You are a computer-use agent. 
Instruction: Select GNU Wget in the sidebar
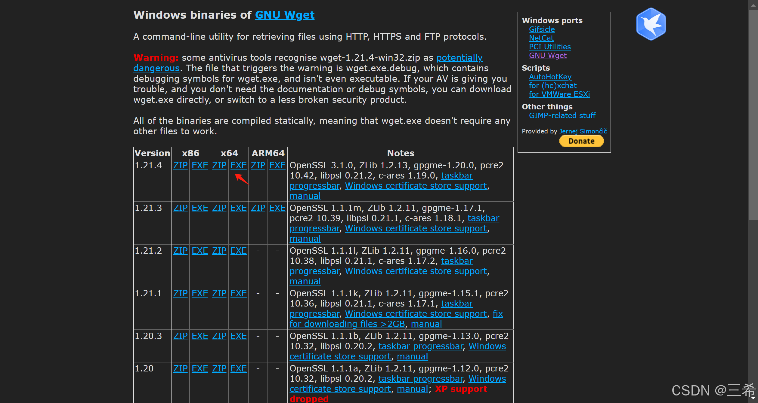(x=547, y=56)
